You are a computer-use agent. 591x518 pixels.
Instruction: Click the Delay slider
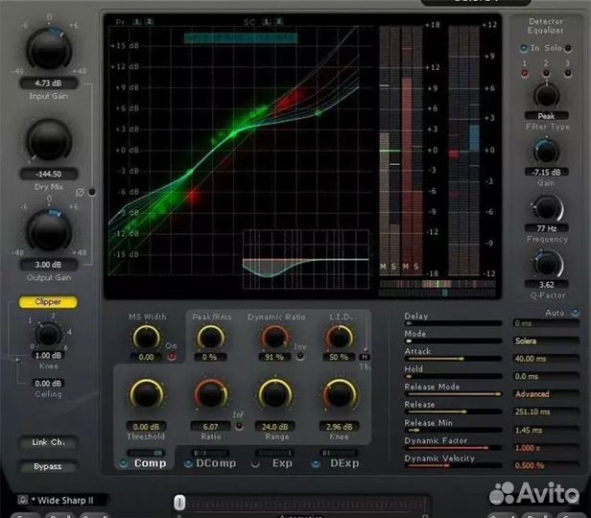click(x=453, y=323)
